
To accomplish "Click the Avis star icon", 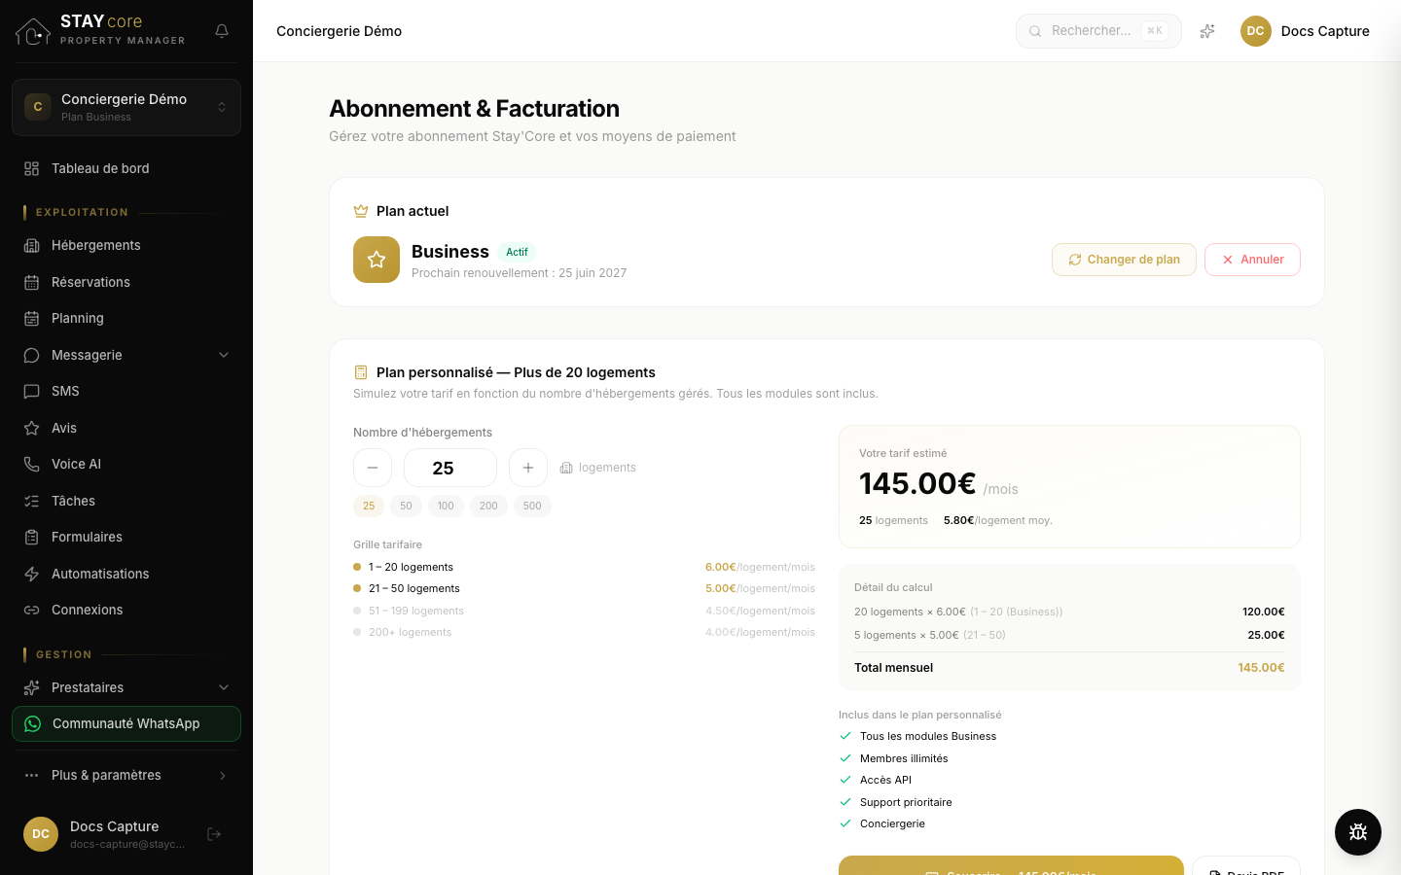I will (31, 428).
